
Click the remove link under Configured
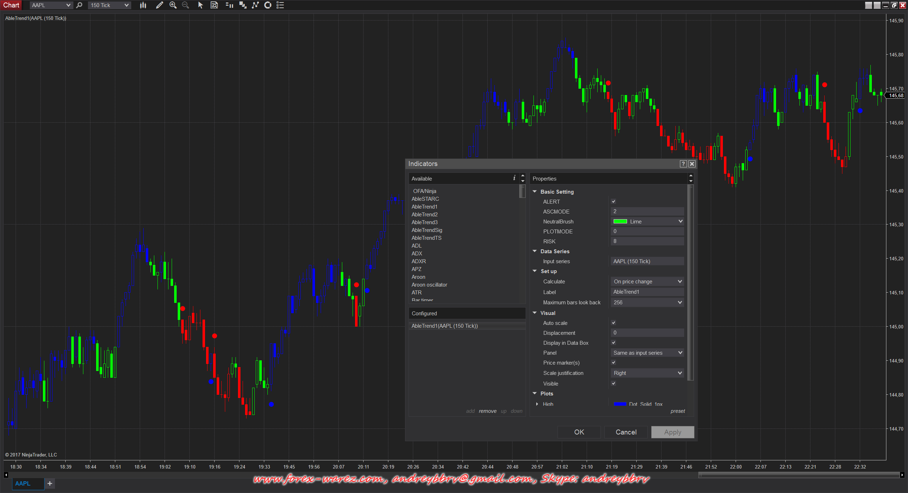click(x=487, y=411)
